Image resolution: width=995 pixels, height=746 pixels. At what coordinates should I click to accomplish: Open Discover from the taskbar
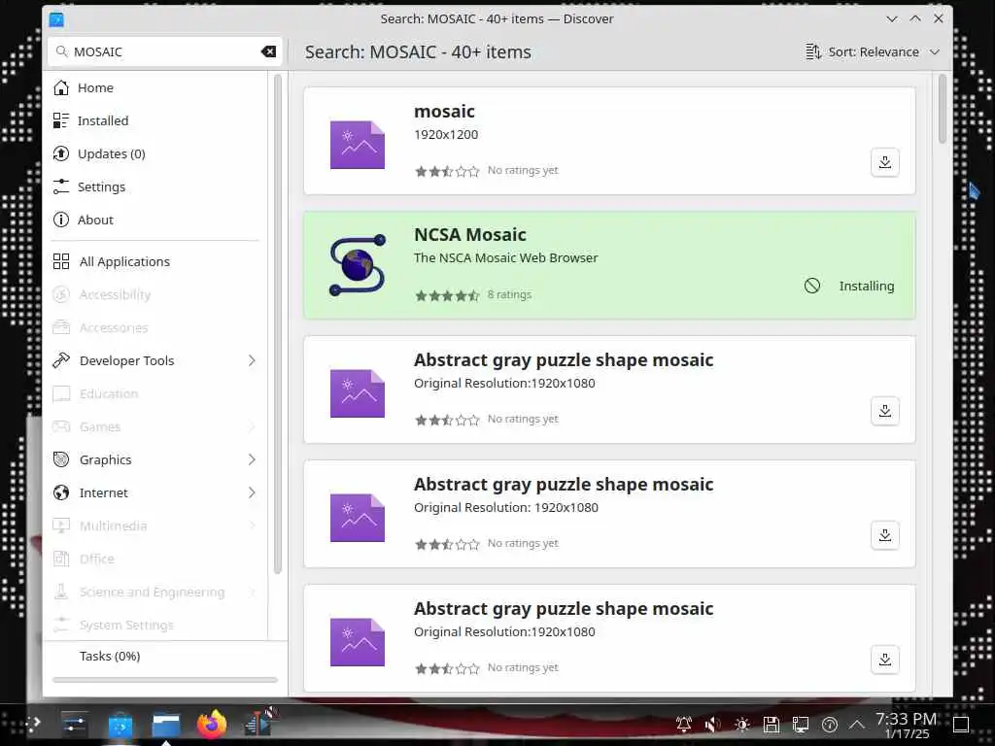[x=120, y=725]
